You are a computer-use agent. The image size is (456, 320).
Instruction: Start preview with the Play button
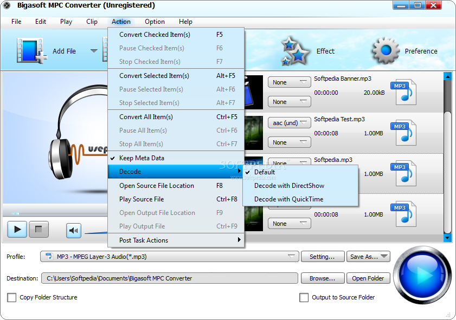coord(17,230)
